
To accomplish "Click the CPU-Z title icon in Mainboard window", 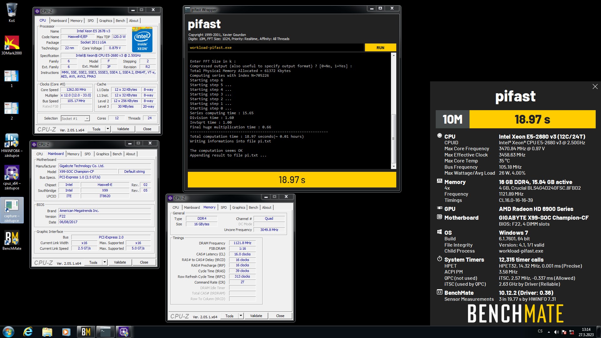I will coord(34,145).
